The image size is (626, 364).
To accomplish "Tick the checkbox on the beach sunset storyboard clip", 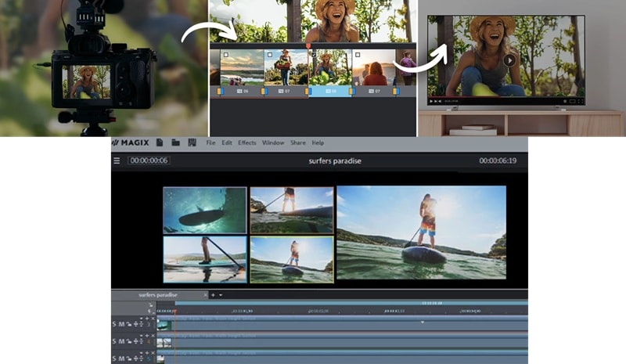I will click(226, 55).
